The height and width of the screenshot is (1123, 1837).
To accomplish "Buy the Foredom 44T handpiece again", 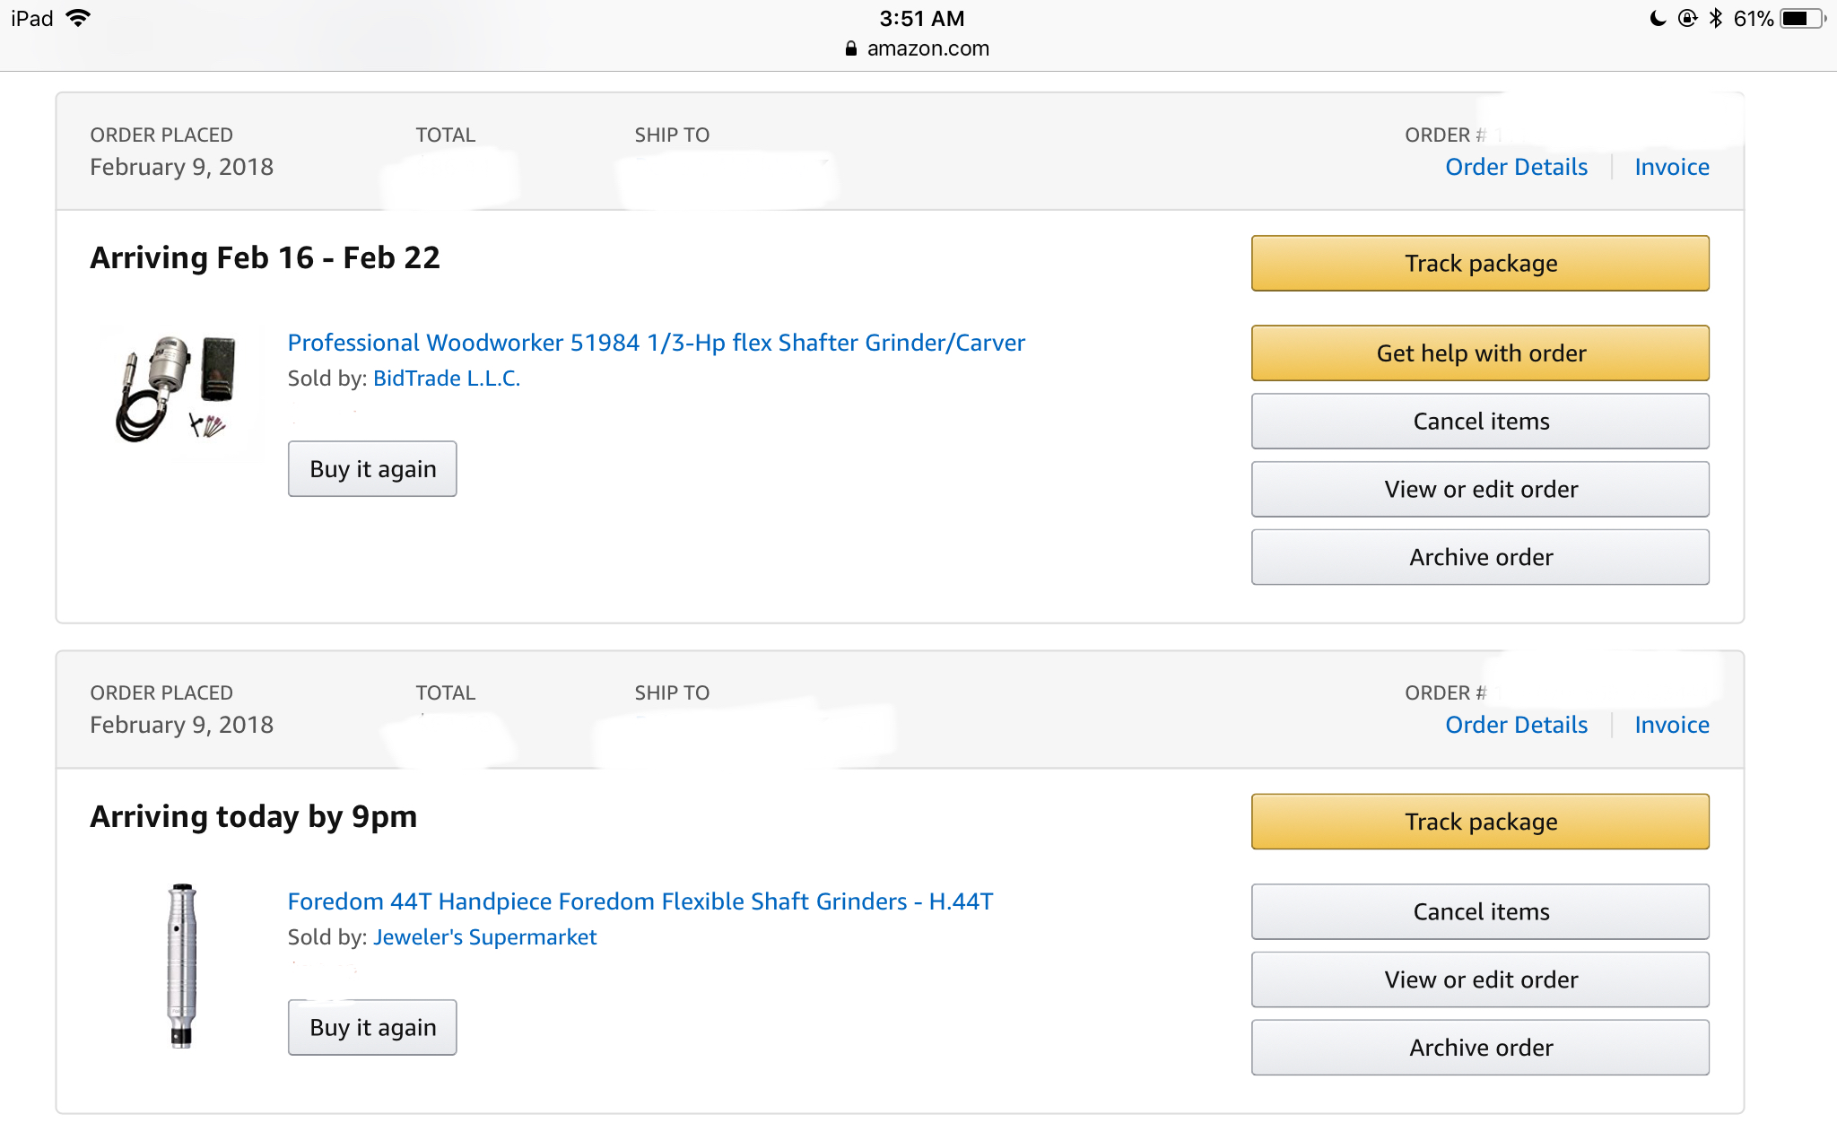I will tap(372, 1028).
